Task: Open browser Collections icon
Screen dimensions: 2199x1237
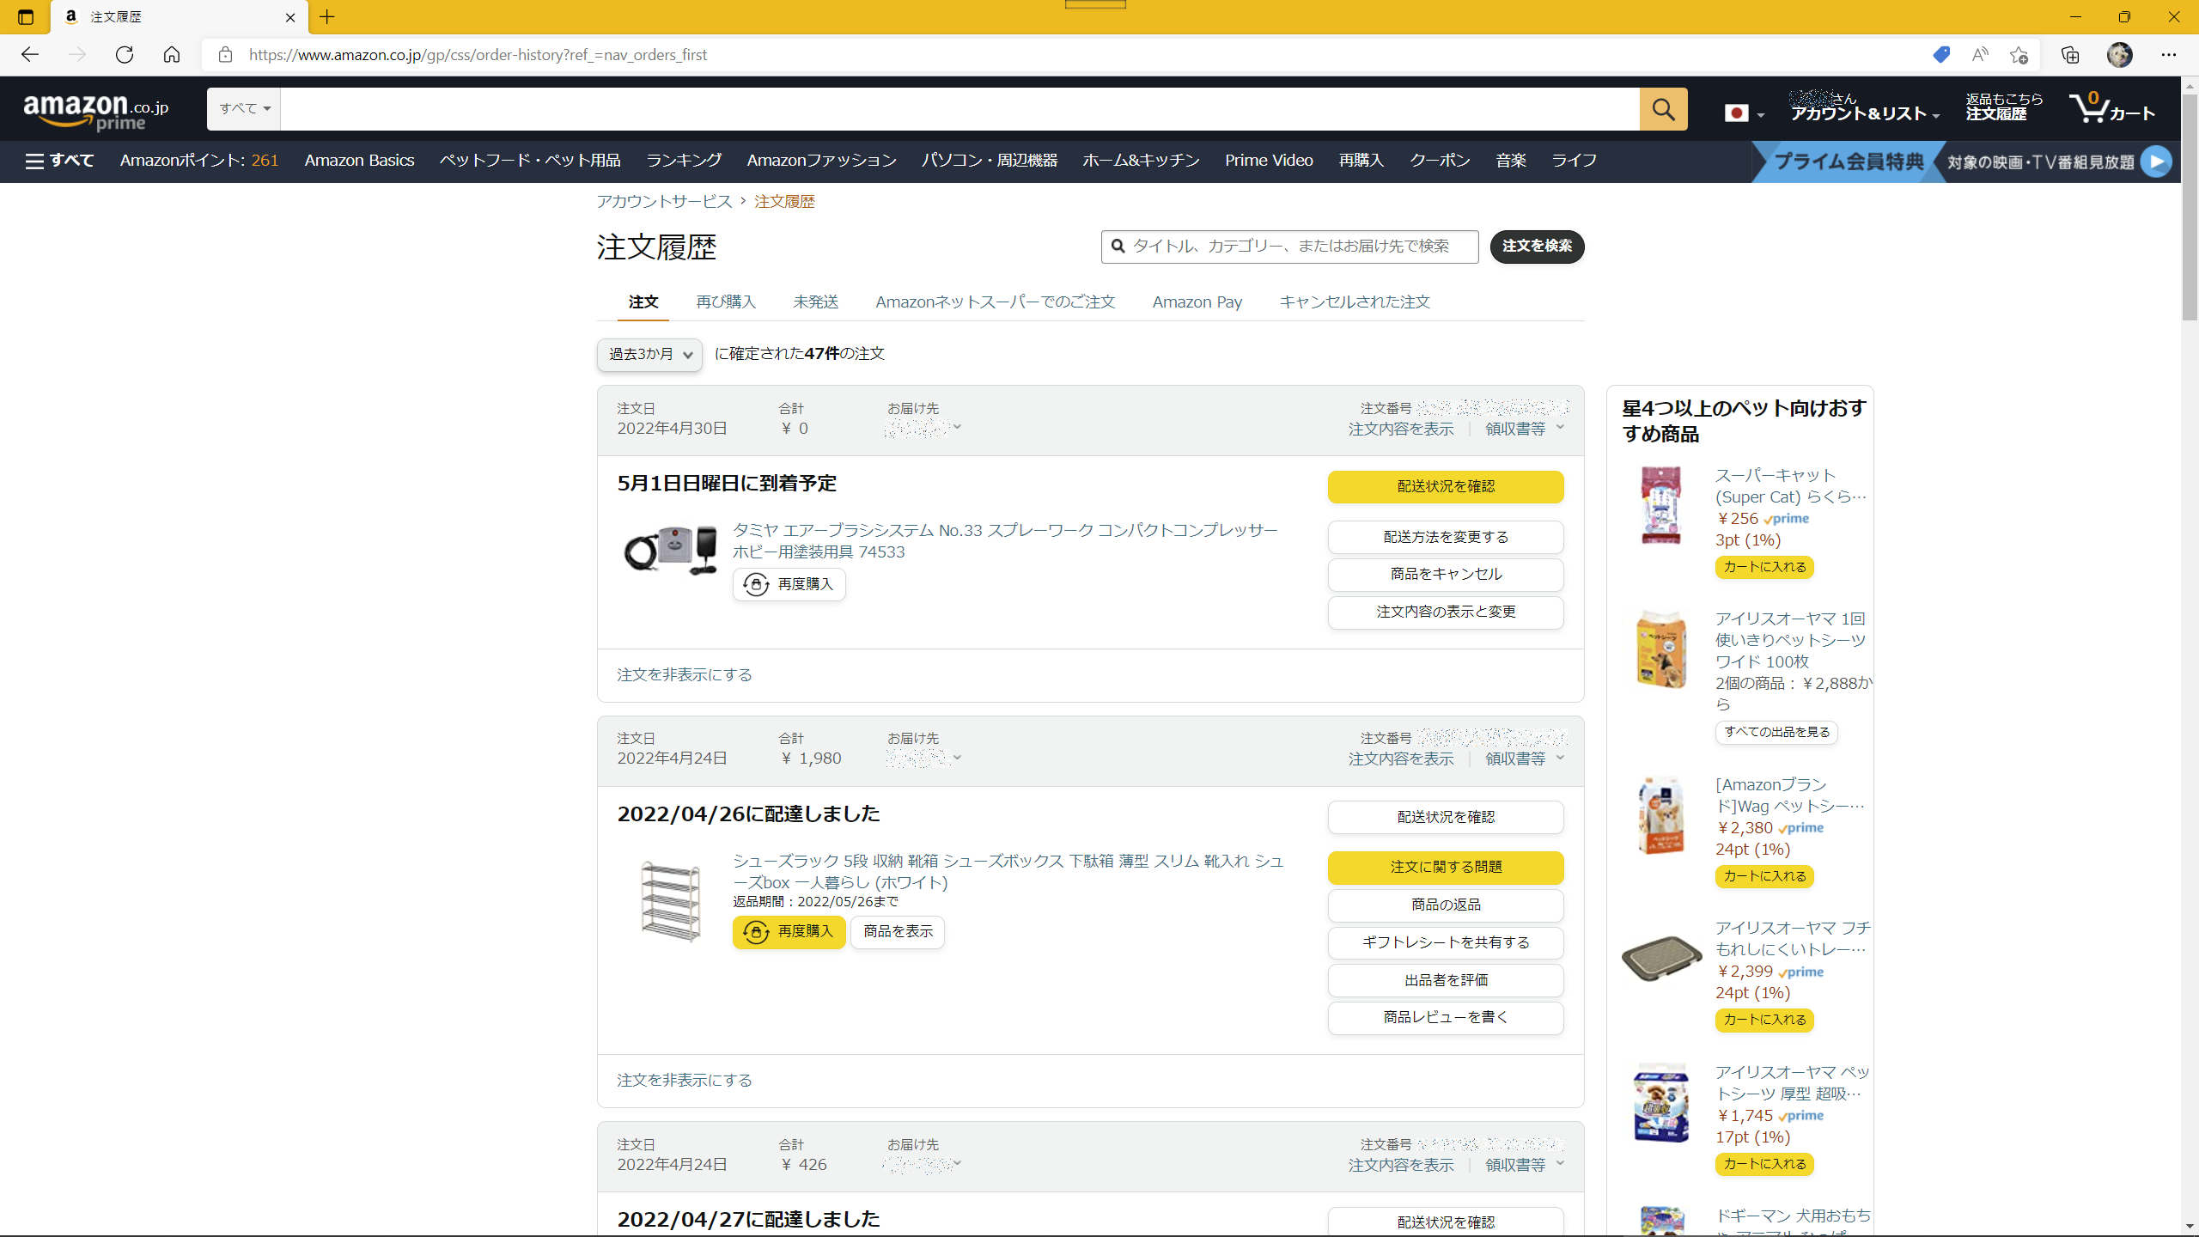Action: 2070,55
